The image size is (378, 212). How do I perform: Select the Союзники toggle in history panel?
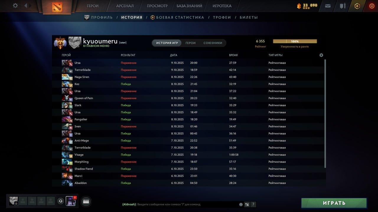coord(213,43)
